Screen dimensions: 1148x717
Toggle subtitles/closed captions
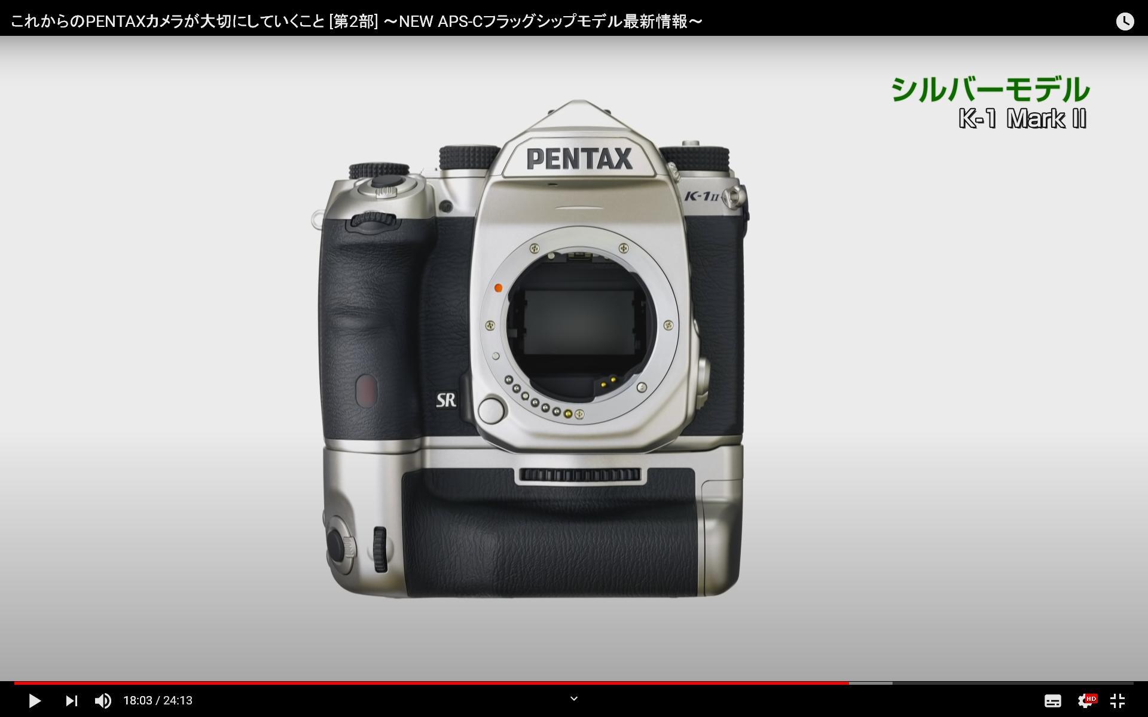(1052, 701)
